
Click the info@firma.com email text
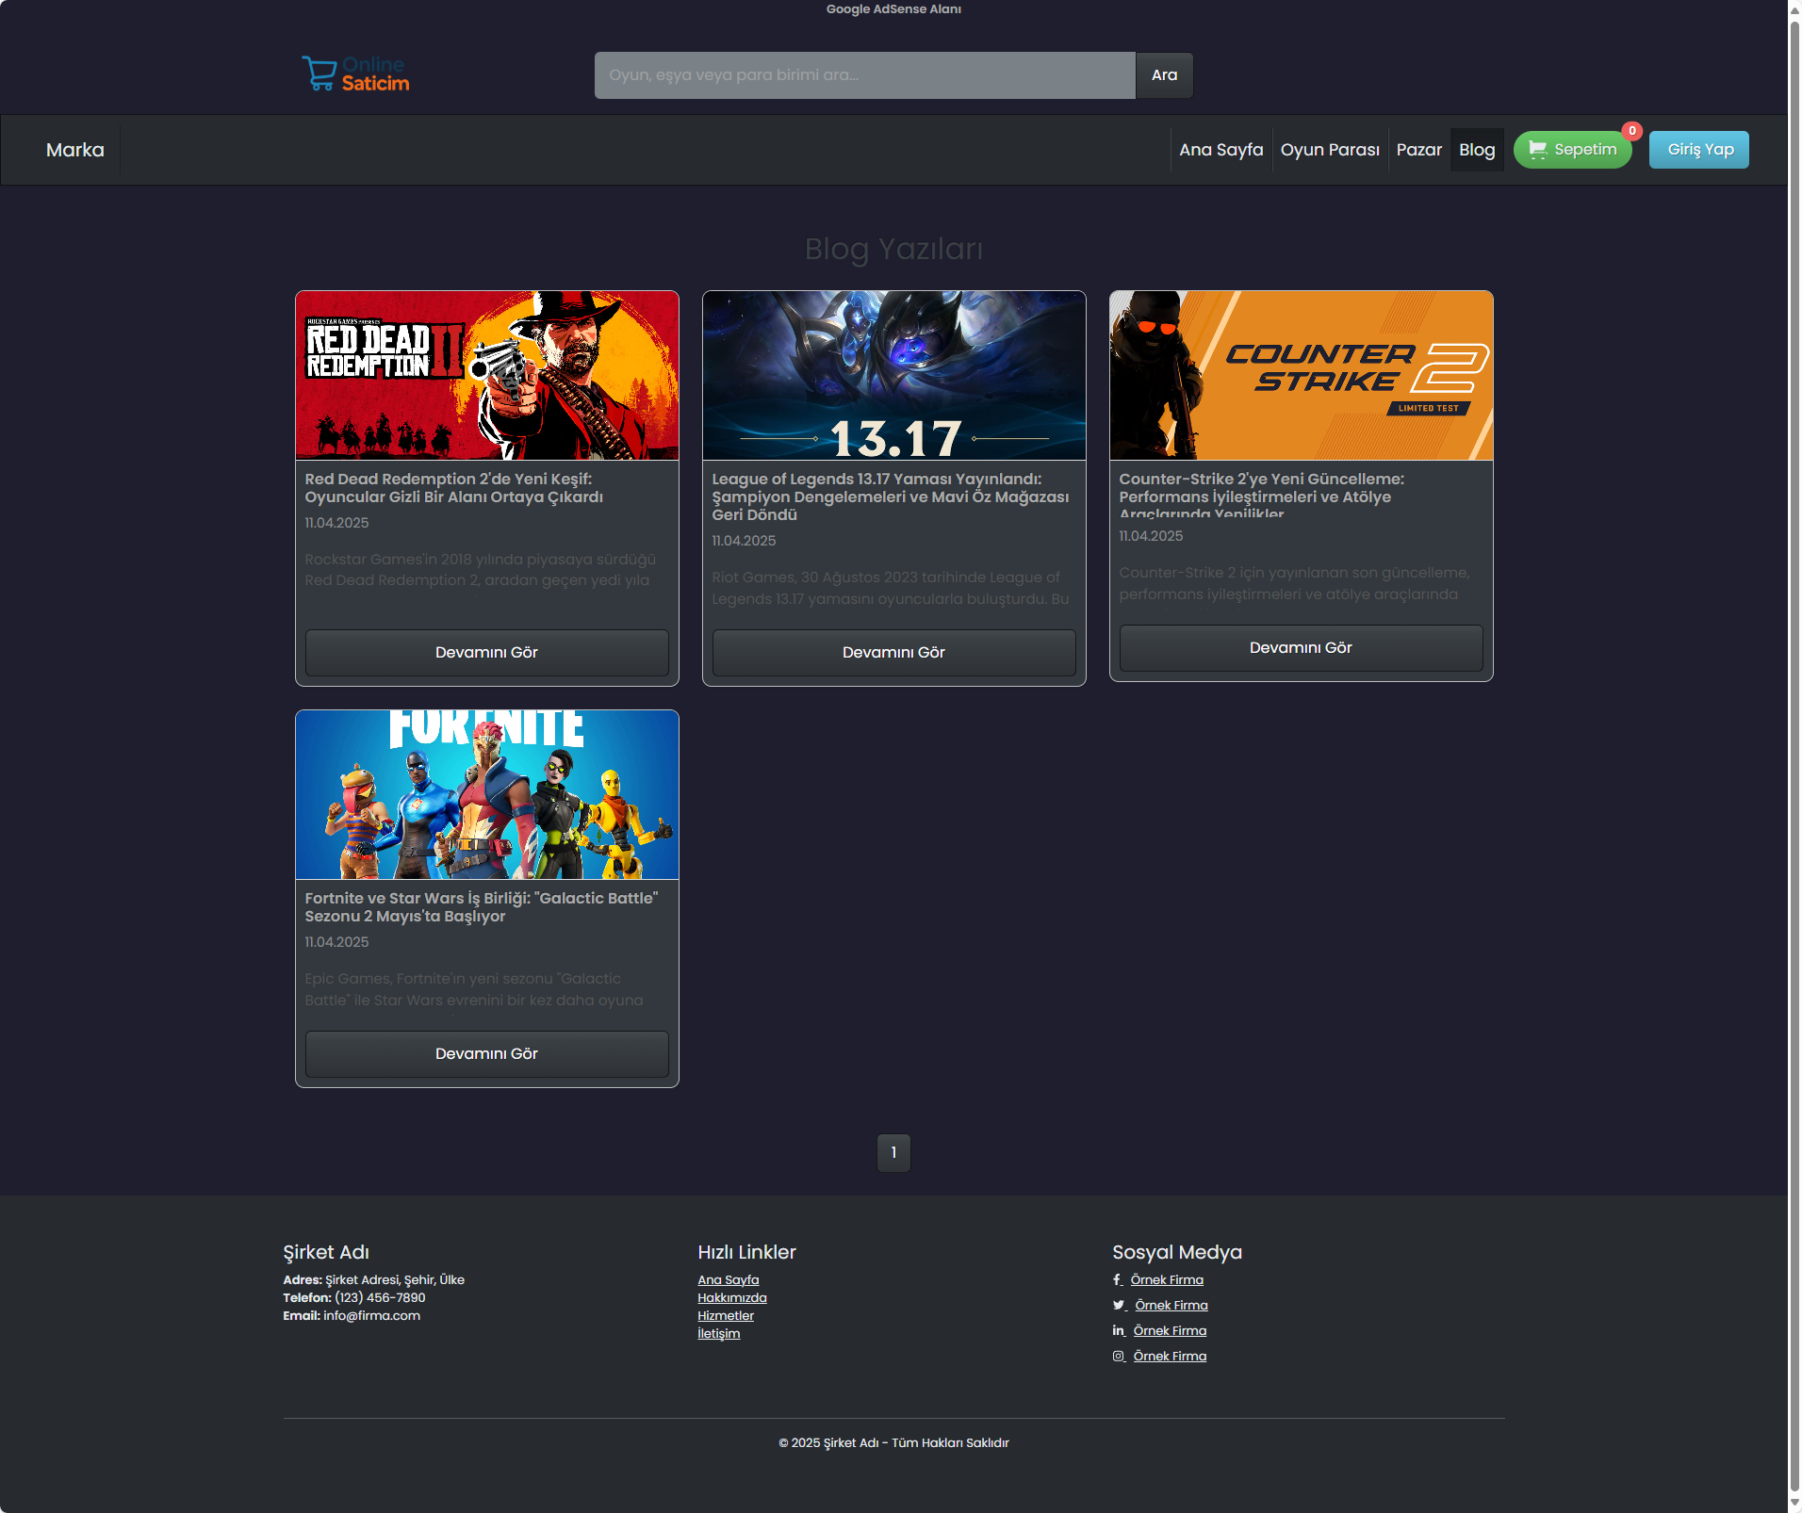click(x=371, y=1315)
